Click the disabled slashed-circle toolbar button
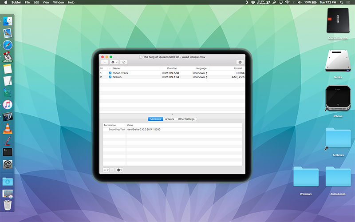 pos(124,62)
